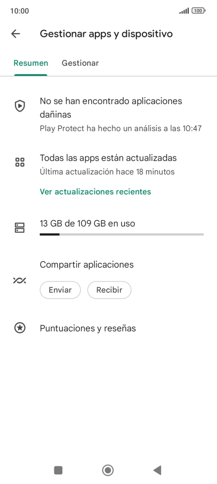The image size is (217, 484).
Task: Tap the storage usage progress bar
Action: pyautogui.click(x=122, y=235)
